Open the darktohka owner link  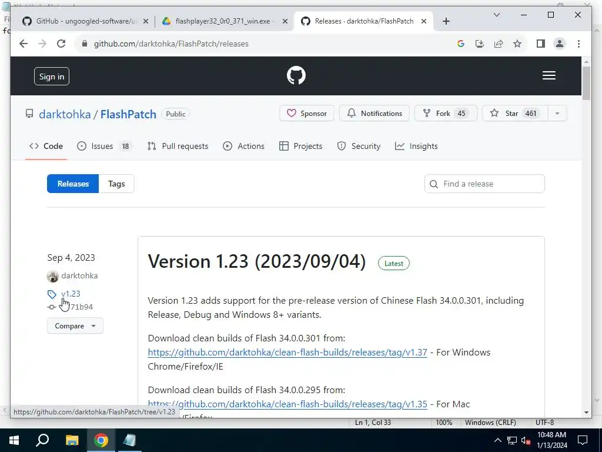click(65, 114)
